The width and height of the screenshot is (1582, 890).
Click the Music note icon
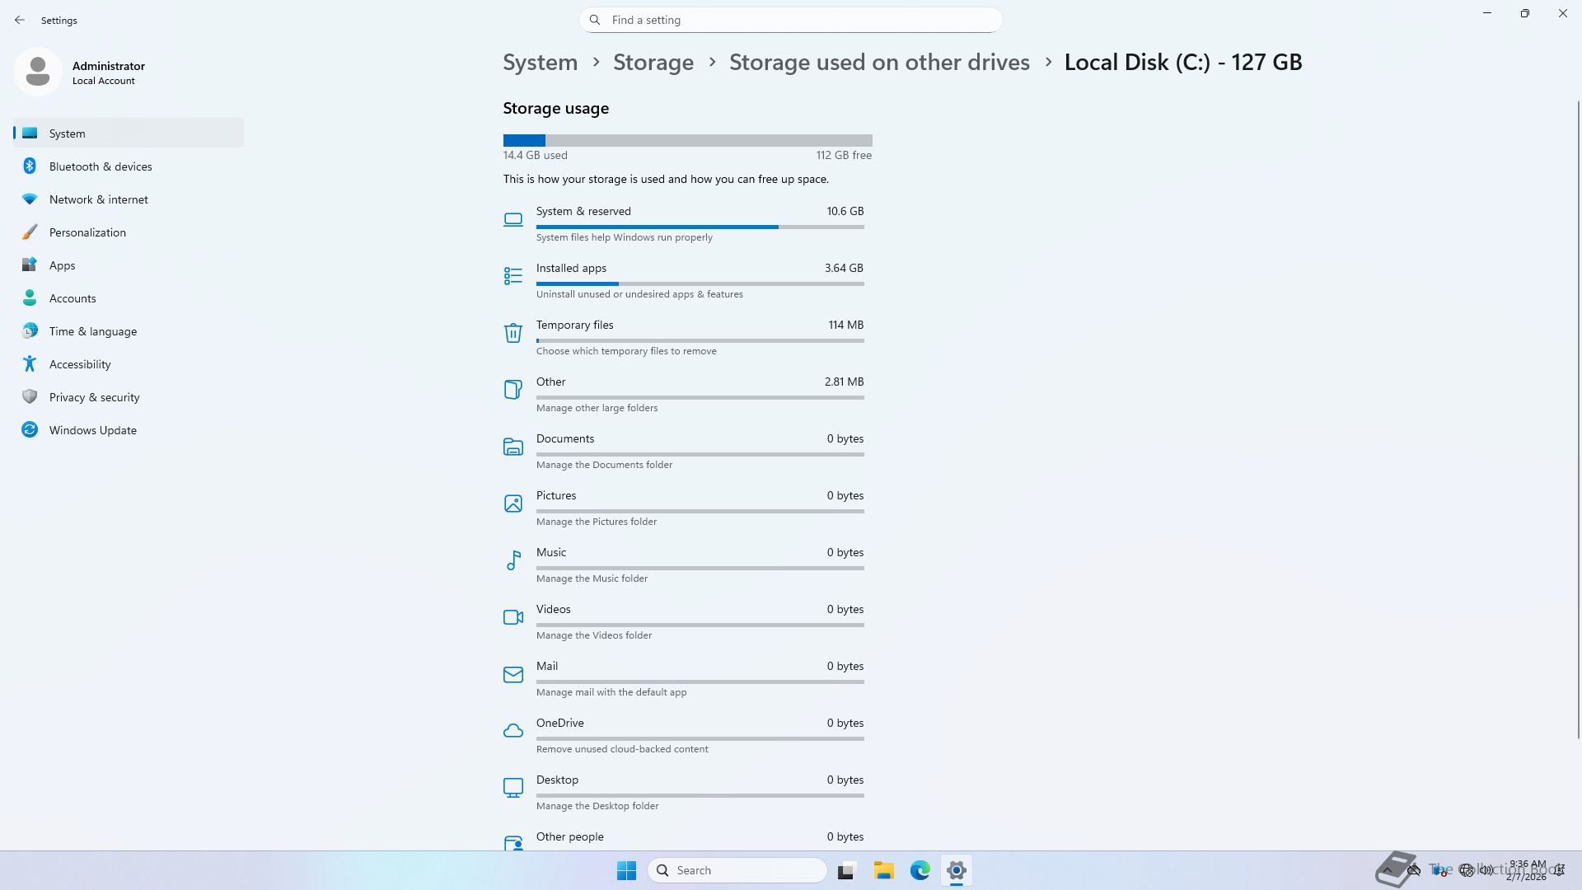pyautogui.click(x=513, y=560)
